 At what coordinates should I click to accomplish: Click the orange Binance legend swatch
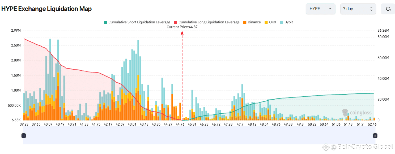[x=244, y=22]
